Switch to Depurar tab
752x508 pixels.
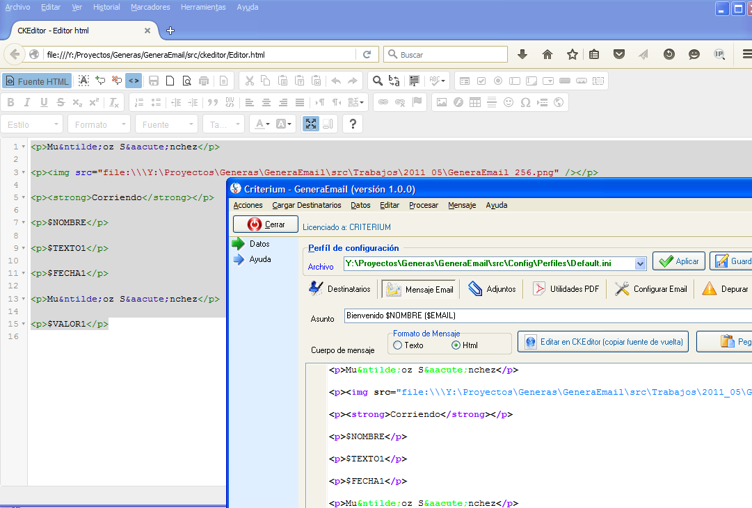(x=725, y=289)
